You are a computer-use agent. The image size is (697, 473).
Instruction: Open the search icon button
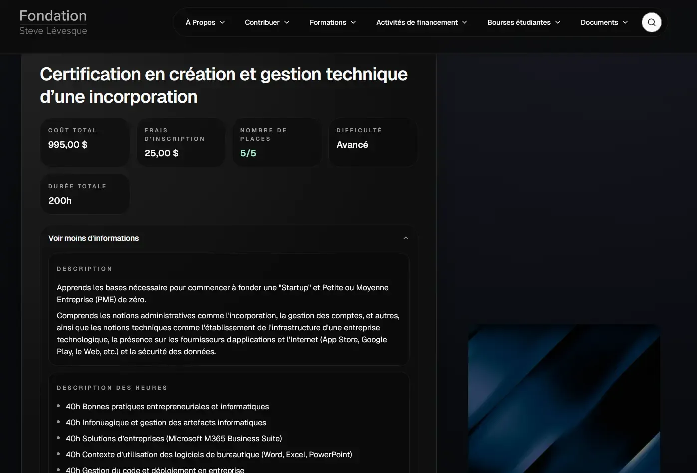651,22
